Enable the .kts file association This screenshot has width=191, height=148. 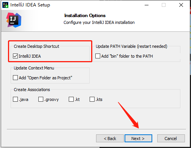[x=92, y=99]
